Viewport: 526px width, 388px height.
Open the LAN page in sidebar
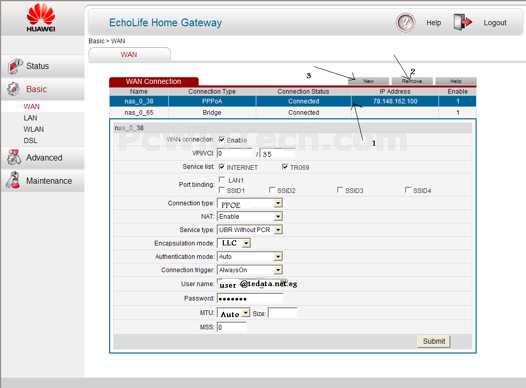click(30, 118)
